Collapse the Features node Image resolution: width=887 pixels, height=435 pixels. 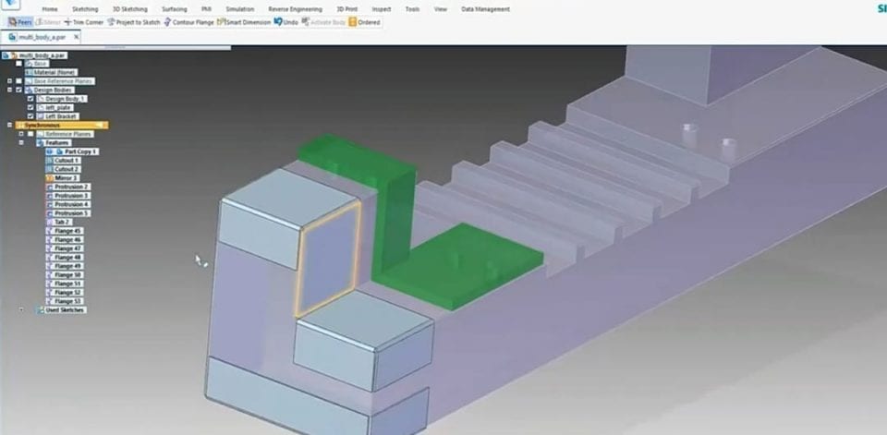[x=21, y=142]
